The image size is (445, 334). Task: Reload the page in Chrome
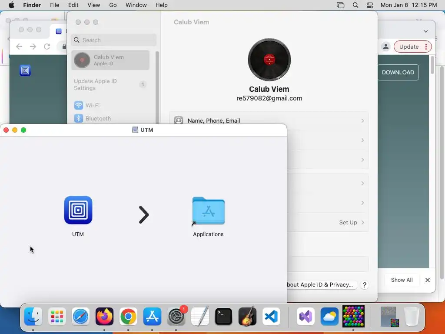pos(47,47)
